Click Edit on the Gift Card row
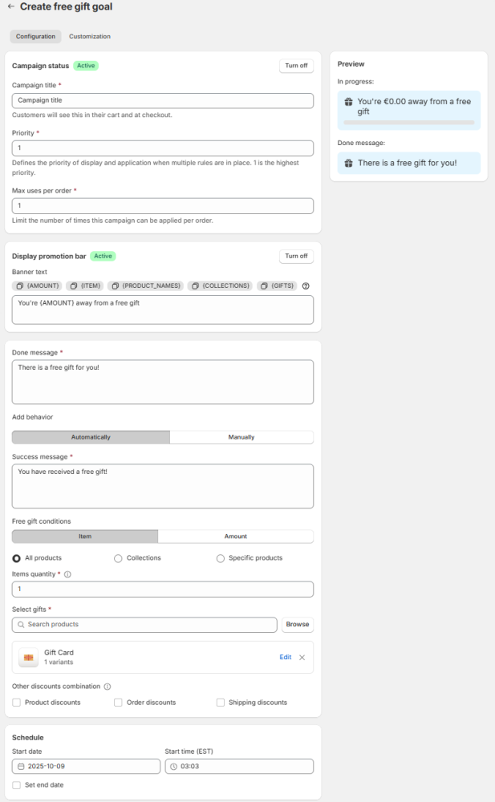This screenshot has height=802, width=495. 285,658
